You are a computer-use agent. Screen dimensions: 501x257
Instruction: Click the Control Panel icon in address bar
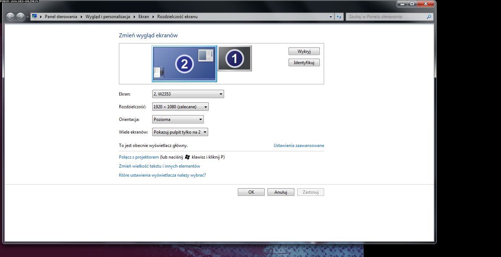(34, 16)
